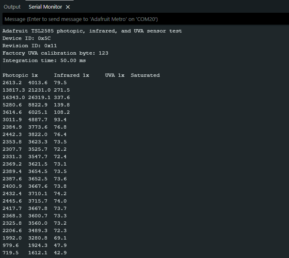289x258 pixels.
Task: Click UVA value 79.5
Action: tap(60, 83)
